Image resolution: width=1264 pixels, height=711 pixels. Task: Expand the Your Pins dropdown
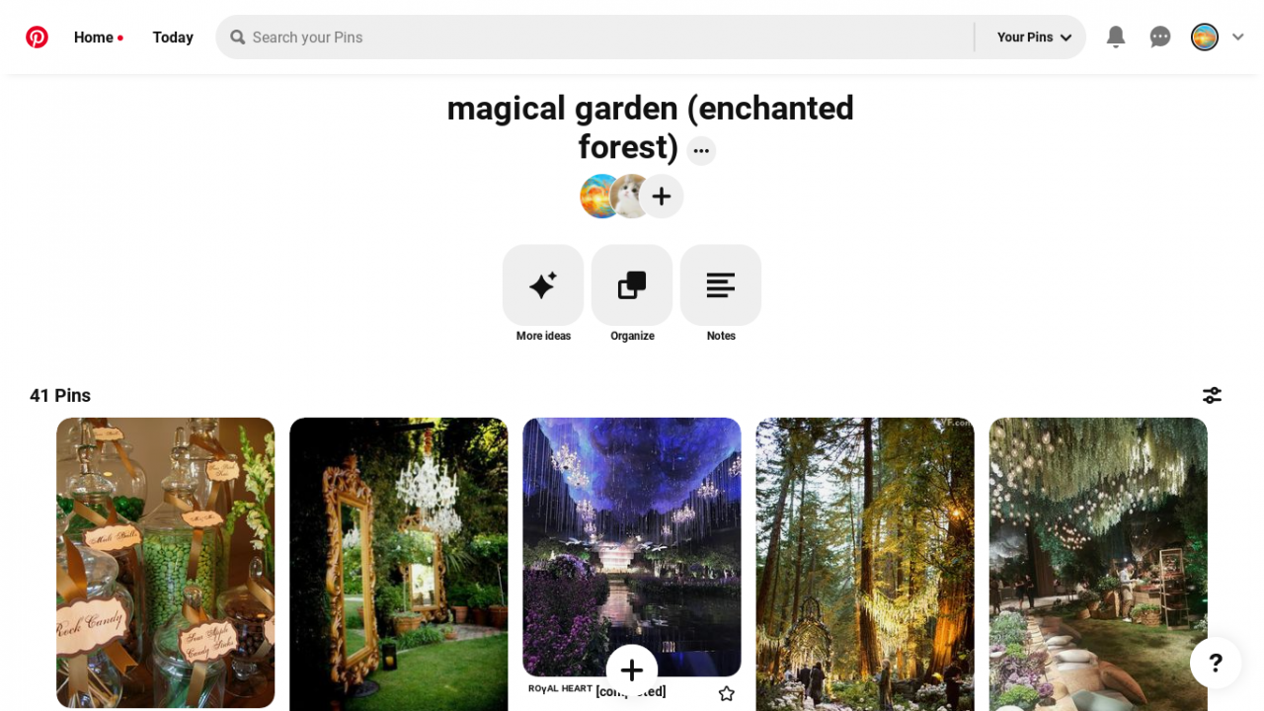click(1034, 38)
